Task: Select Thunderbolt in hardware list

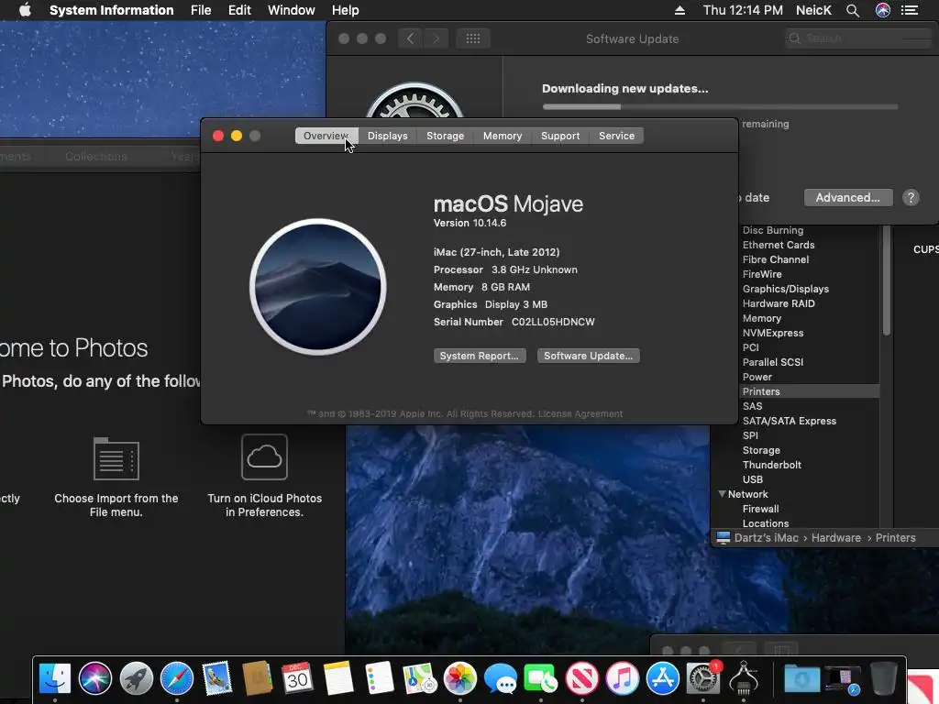Action: [x=772, y=465]
